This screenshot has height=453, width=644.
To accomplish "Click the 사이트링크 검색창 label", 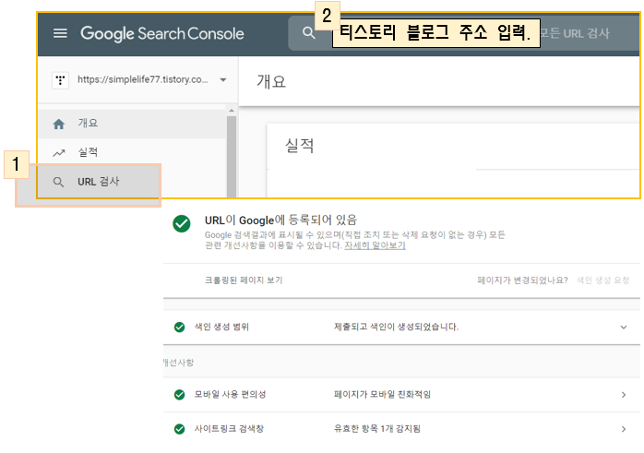I will [229, 429].
